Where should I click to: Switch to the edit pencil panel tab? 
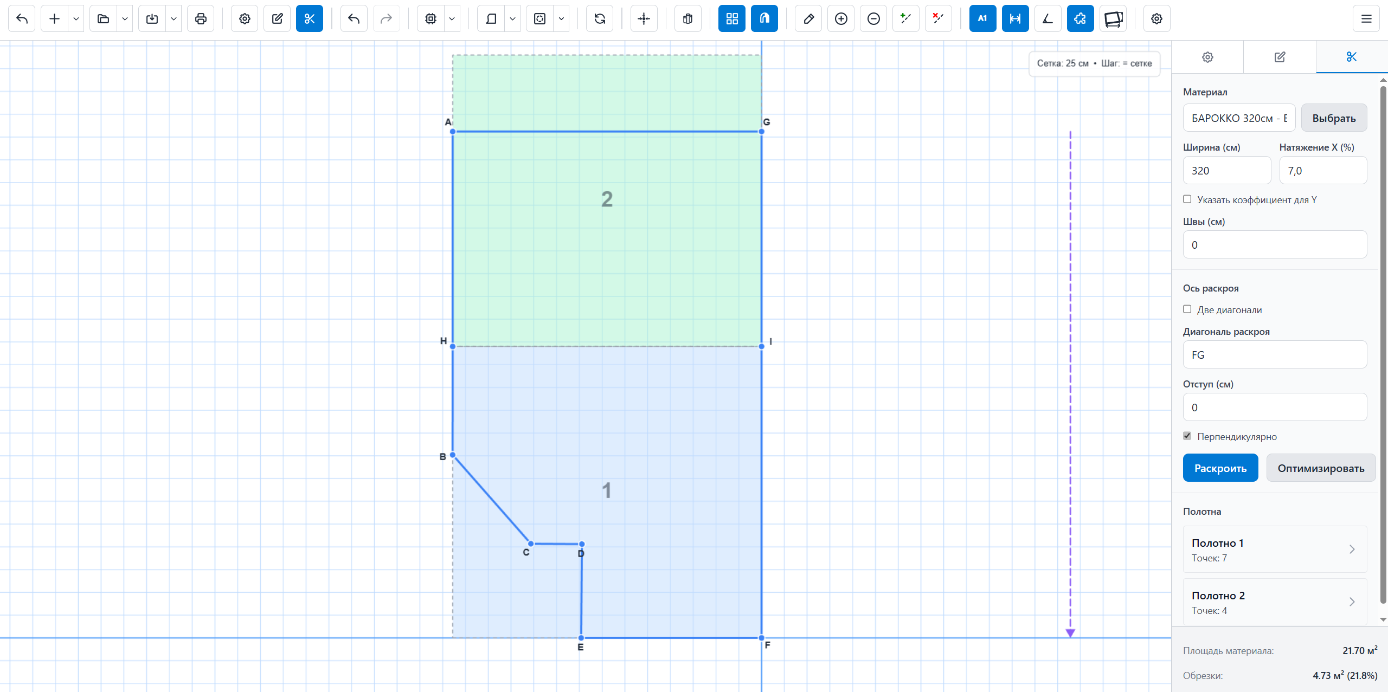[1280, 57]
